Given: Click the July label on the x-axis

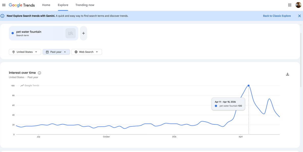Looking at the screenshot, I should point(38,137).
